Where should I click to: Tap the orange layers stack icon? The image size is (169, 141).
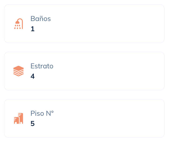click(19, 71)
